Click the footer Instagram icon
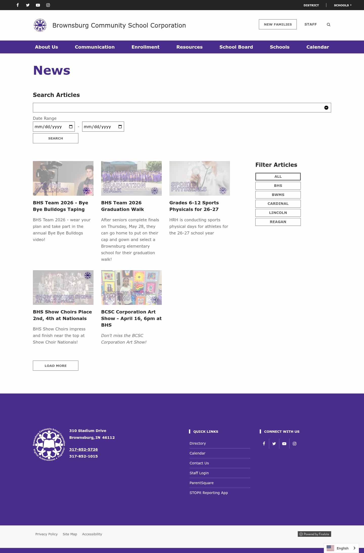This screenshot has height=553, width=364. pyautogui.click(x=294, y=444)
